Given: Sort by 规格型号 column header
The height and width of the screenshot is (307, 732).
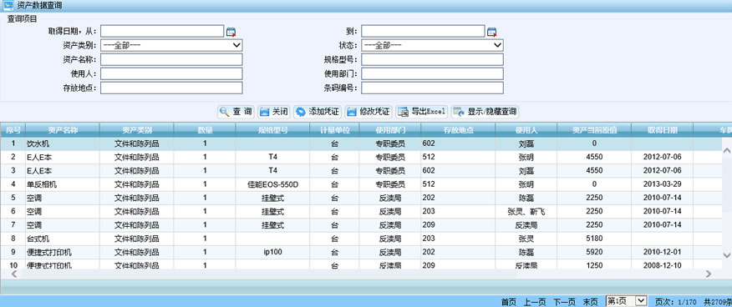Looking at the screenshot, I should click(272, 130).
